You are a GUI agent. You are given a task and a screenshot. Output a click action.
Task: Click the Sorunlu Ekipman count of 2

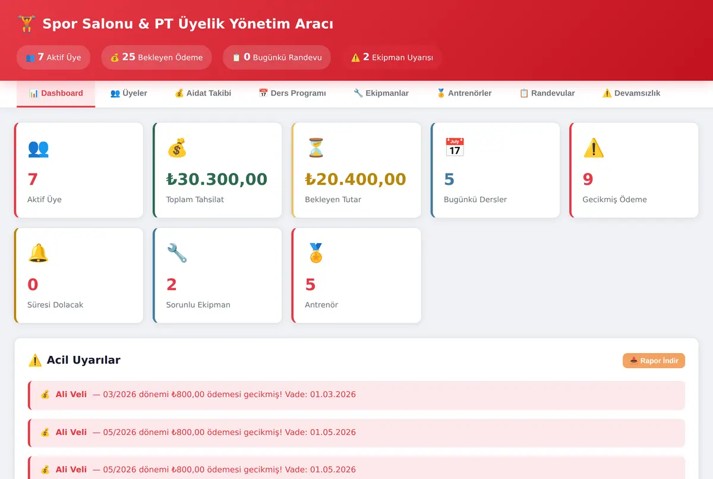point(172,285)
